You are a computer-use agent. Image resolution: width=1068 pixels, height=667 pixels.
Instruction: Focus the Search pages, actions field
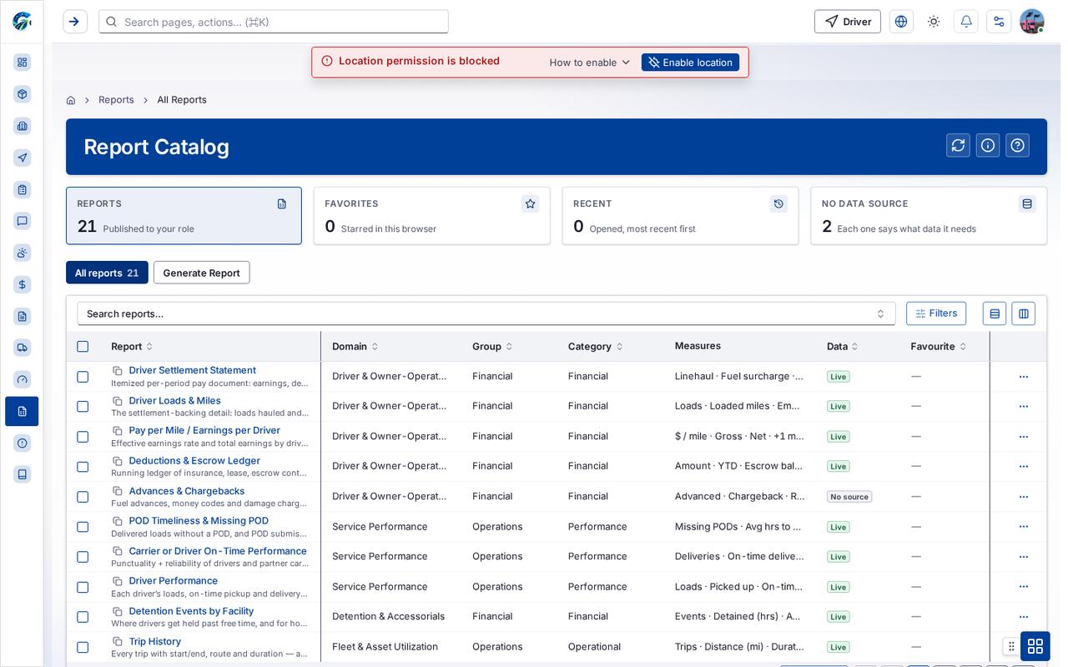pos(274,22)
